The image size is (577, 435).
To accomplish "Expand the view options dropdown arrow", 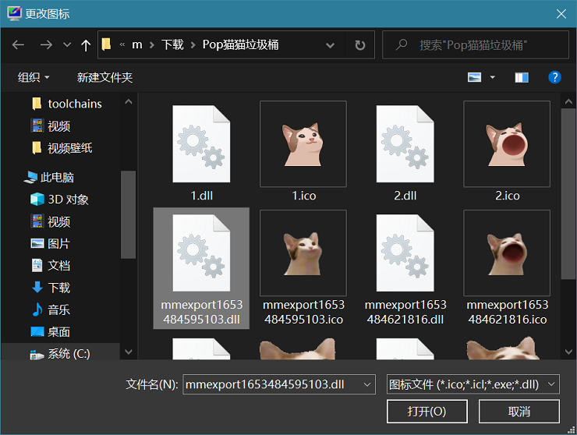I will tap(493, 77).
